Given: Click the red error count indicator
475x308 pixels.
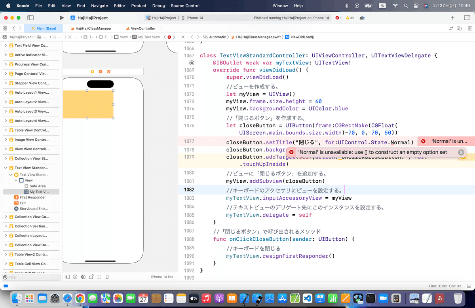Looking at the screenshot, I should click(338, 18).
